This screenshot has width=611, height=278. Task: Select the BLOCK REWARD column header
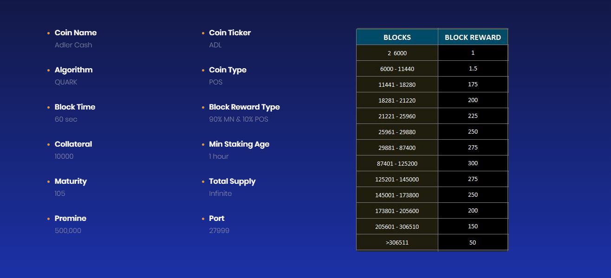point(473,37)
